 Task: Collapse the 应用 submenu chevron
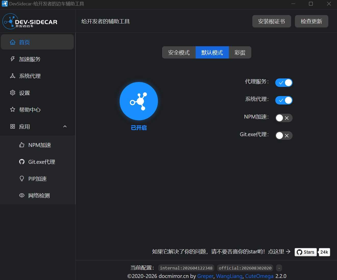tap(65, 126)
